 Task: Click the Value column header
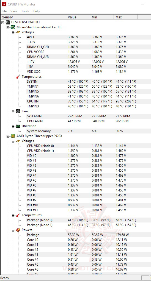click(78, 17)
